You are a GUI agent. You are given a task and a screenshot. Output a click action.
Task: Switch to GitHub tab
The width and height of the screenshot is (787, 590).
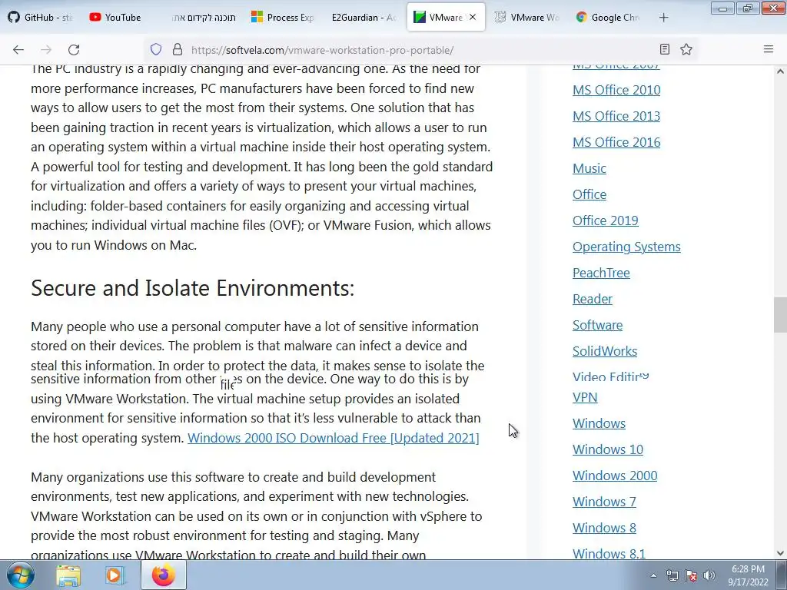[42, 17]
